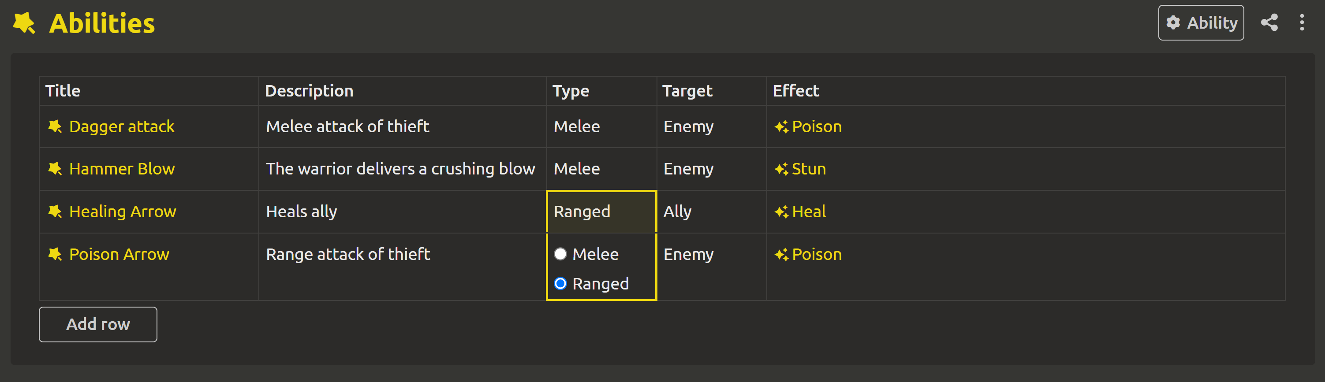Click the Add row button

tap(98, 324)
